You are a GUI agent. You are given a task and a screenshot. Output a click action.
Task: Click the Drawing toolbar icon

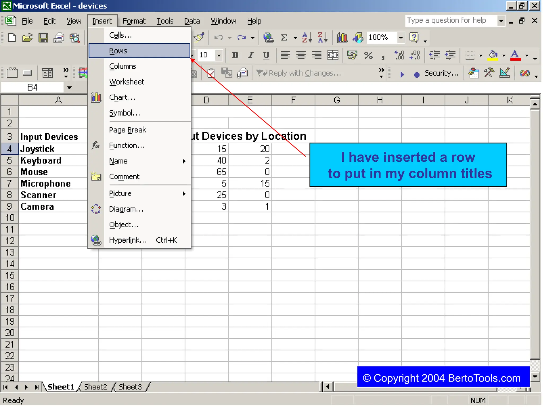click(x=358, y=38)
